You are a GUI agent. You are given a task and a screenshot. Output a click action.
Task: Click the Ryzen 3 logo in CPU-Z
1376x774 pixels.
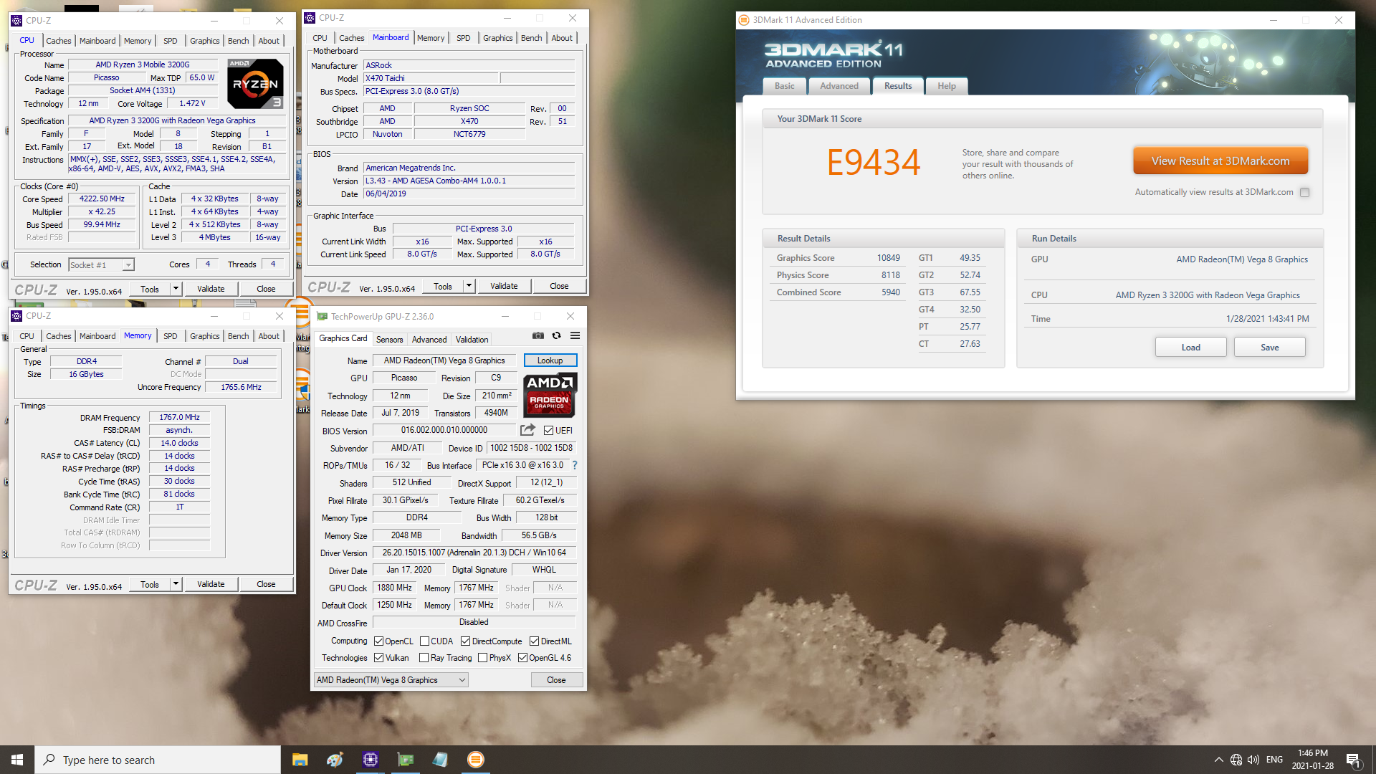(256, 84)
